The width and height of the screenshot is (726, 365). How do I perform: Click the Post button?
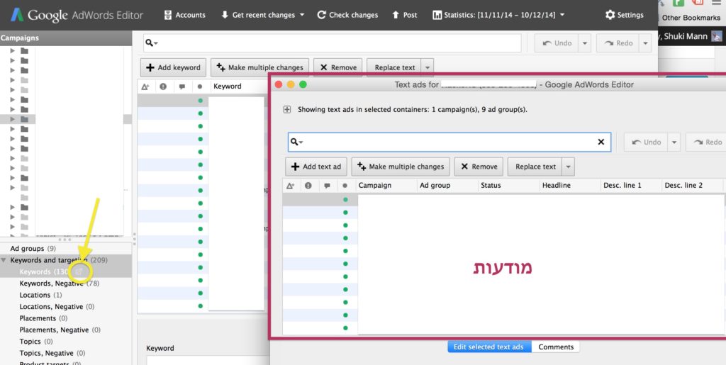point(405,15)
